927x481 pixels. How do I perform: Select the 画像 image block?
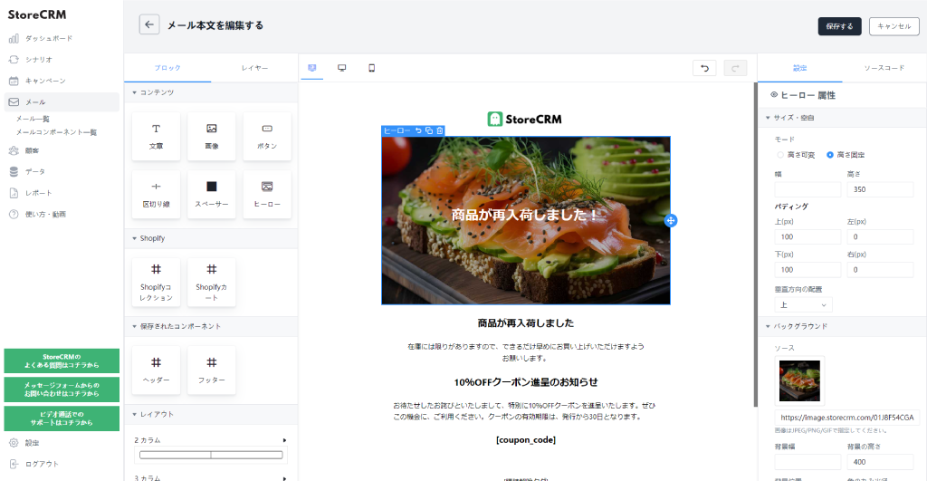pyautogui.click(x=212, y=136)
